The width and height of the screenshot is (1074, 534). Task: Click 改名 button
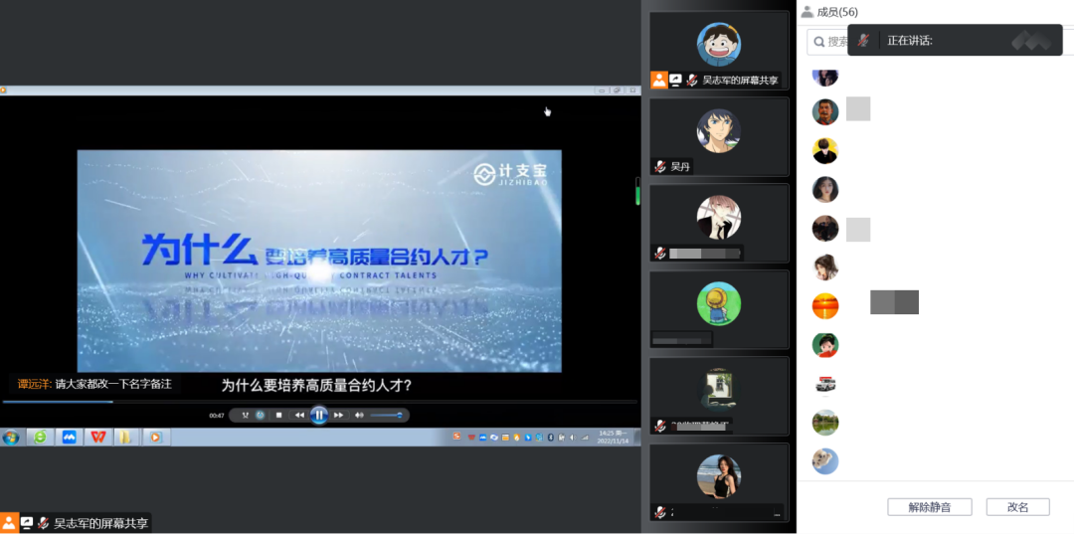[x=1018, y=507]
